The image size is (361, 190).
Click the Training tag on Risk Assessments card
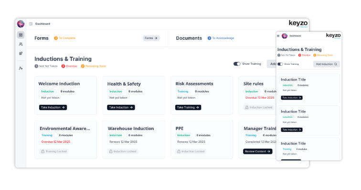(183, 91)
